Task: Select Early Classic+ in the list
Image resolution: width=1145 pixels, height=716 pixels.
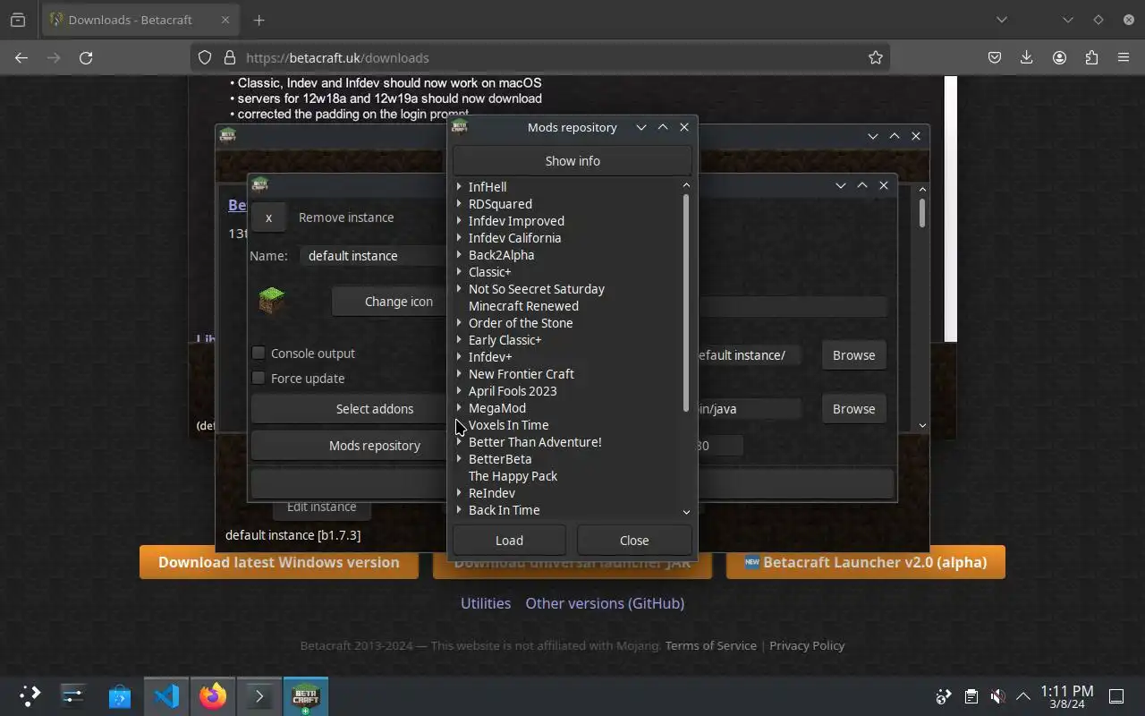Action: coord(505,340)
